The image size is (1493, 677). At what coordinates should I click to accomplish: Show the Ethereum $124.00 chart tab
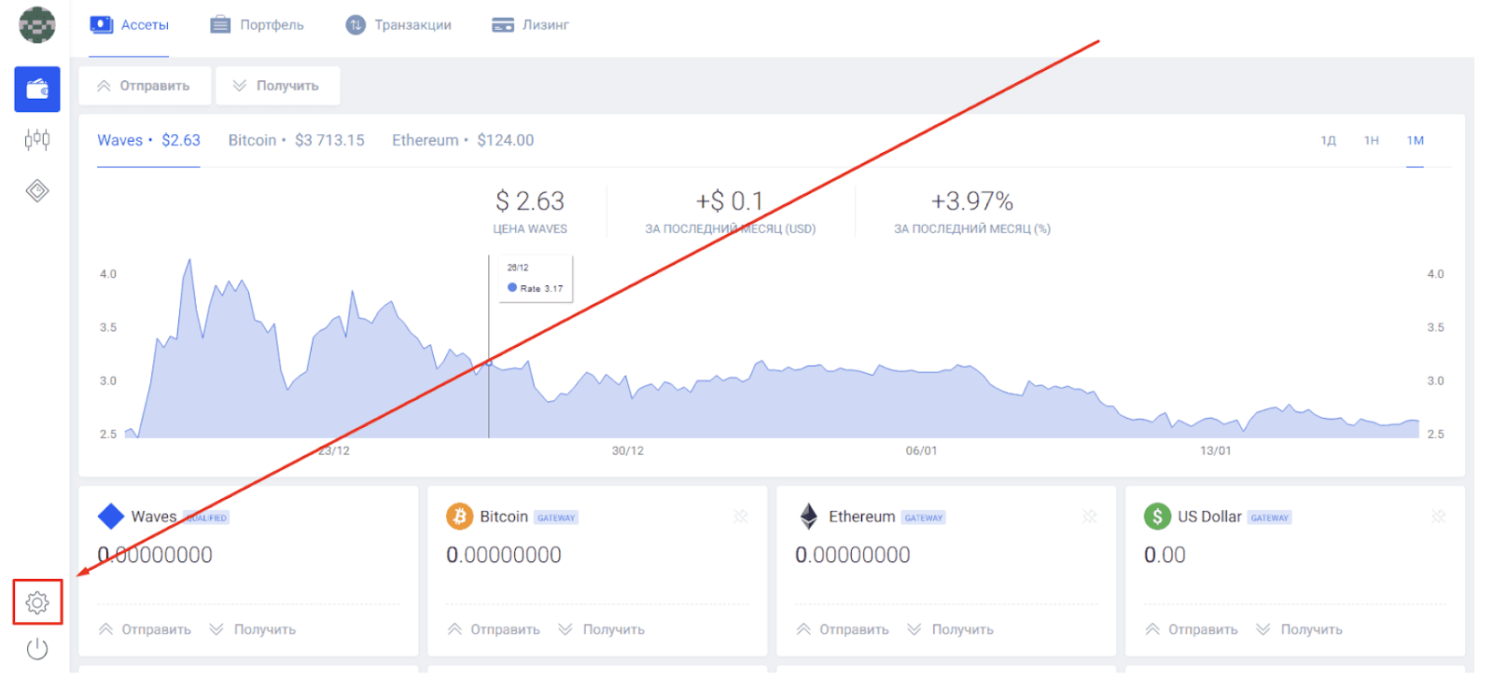pyautogui.click(x=463, y=141)
